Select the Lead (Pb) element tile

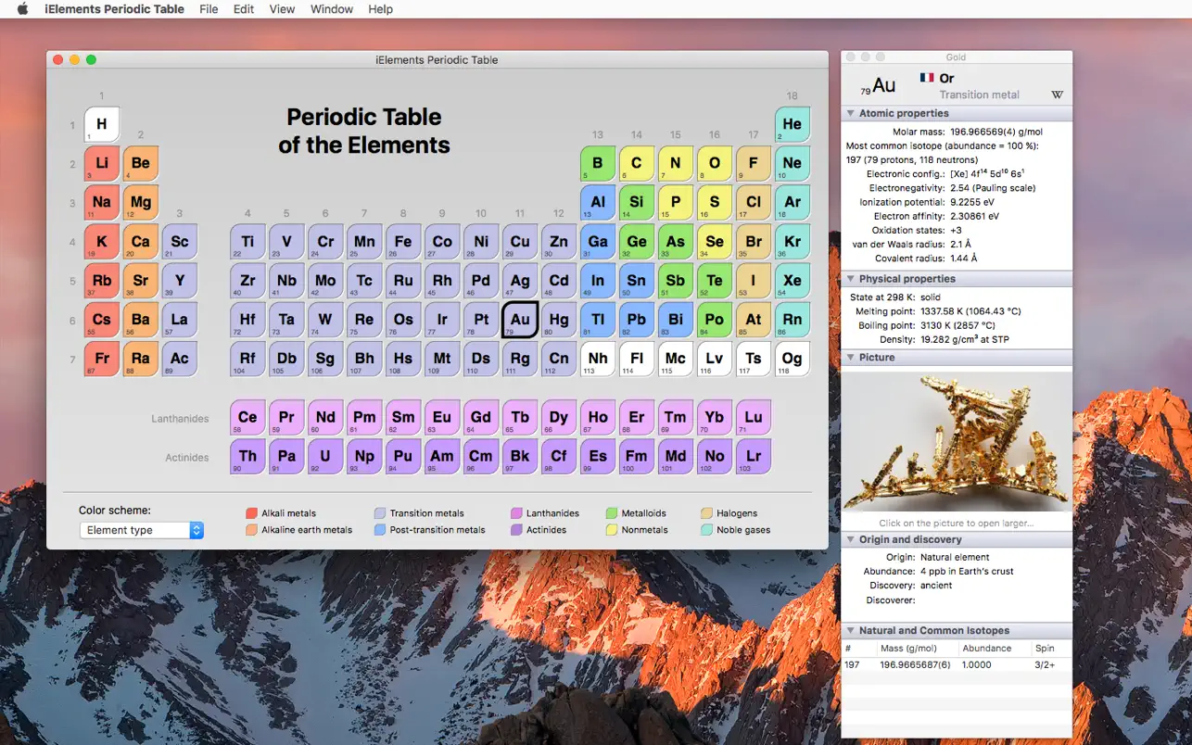click(x=637, y=320)
